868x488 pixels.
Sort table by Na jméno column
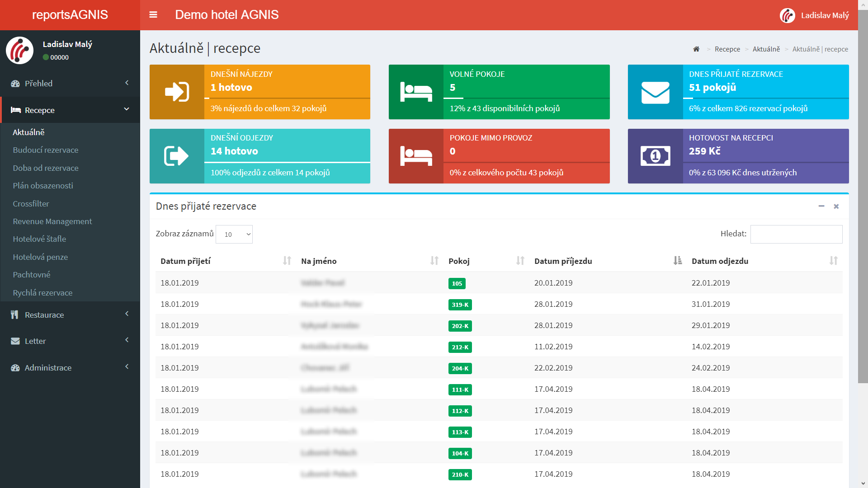coord(434,261)
